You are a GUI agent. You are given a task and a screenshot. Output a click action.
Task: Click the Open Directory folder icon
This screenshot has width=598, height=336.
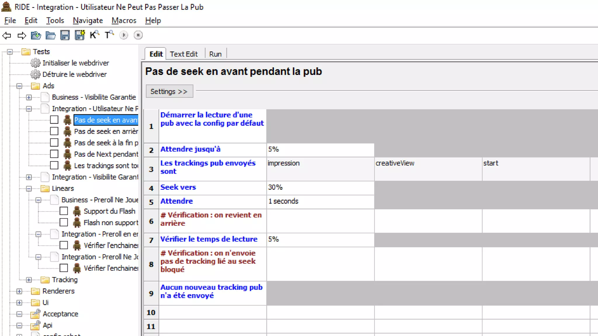pyautogui.click(x=51, y=35)
